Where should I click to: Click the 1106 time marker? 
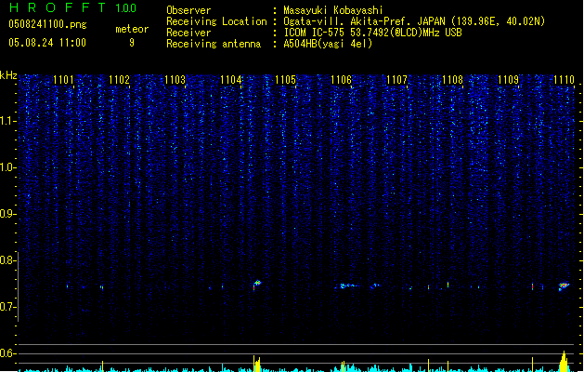coord(341,80)
